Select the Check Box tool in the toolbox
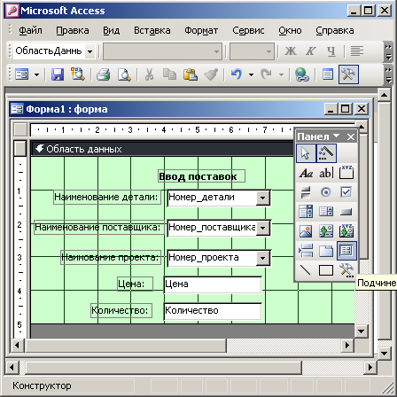397x397 pixels. 346,192
